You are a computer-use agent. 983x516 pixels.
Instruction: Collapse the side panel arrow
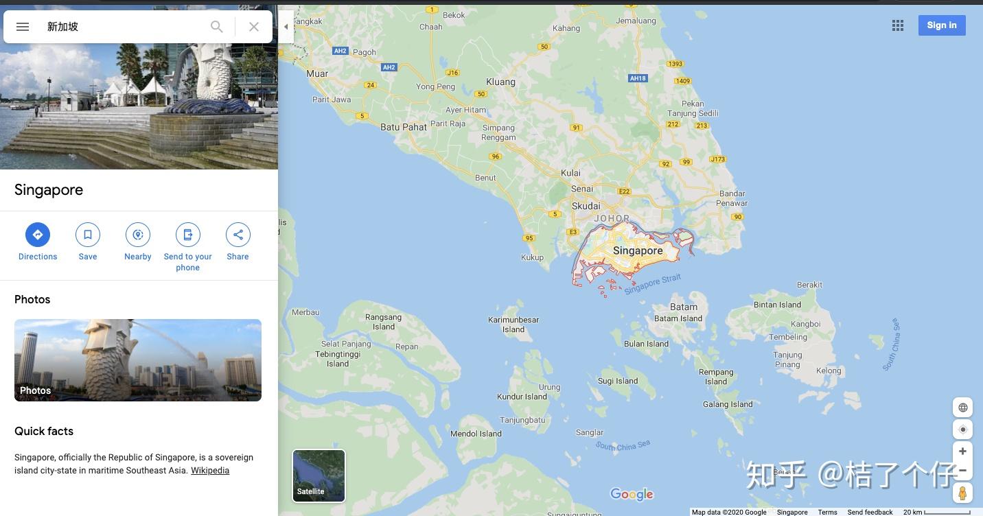click(x=286, y=27)
